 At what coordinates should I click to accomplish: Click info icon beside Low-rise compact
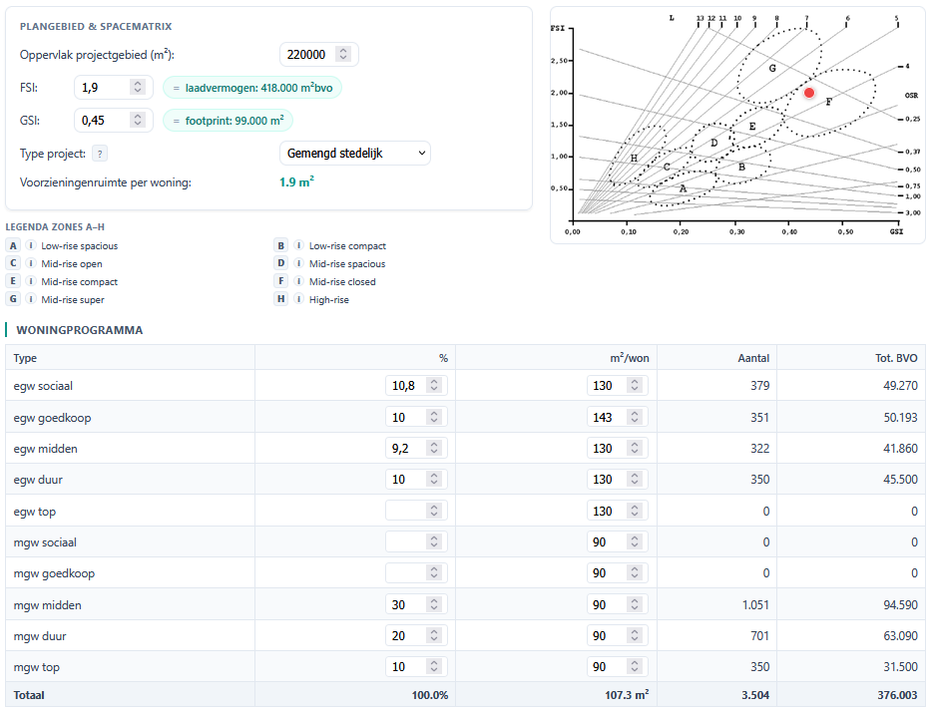coord(298,246)
